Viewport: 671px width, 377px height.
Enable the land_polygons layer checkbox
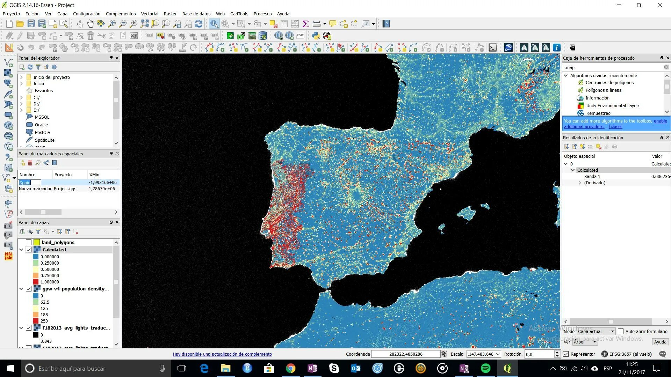coord(29,242)
